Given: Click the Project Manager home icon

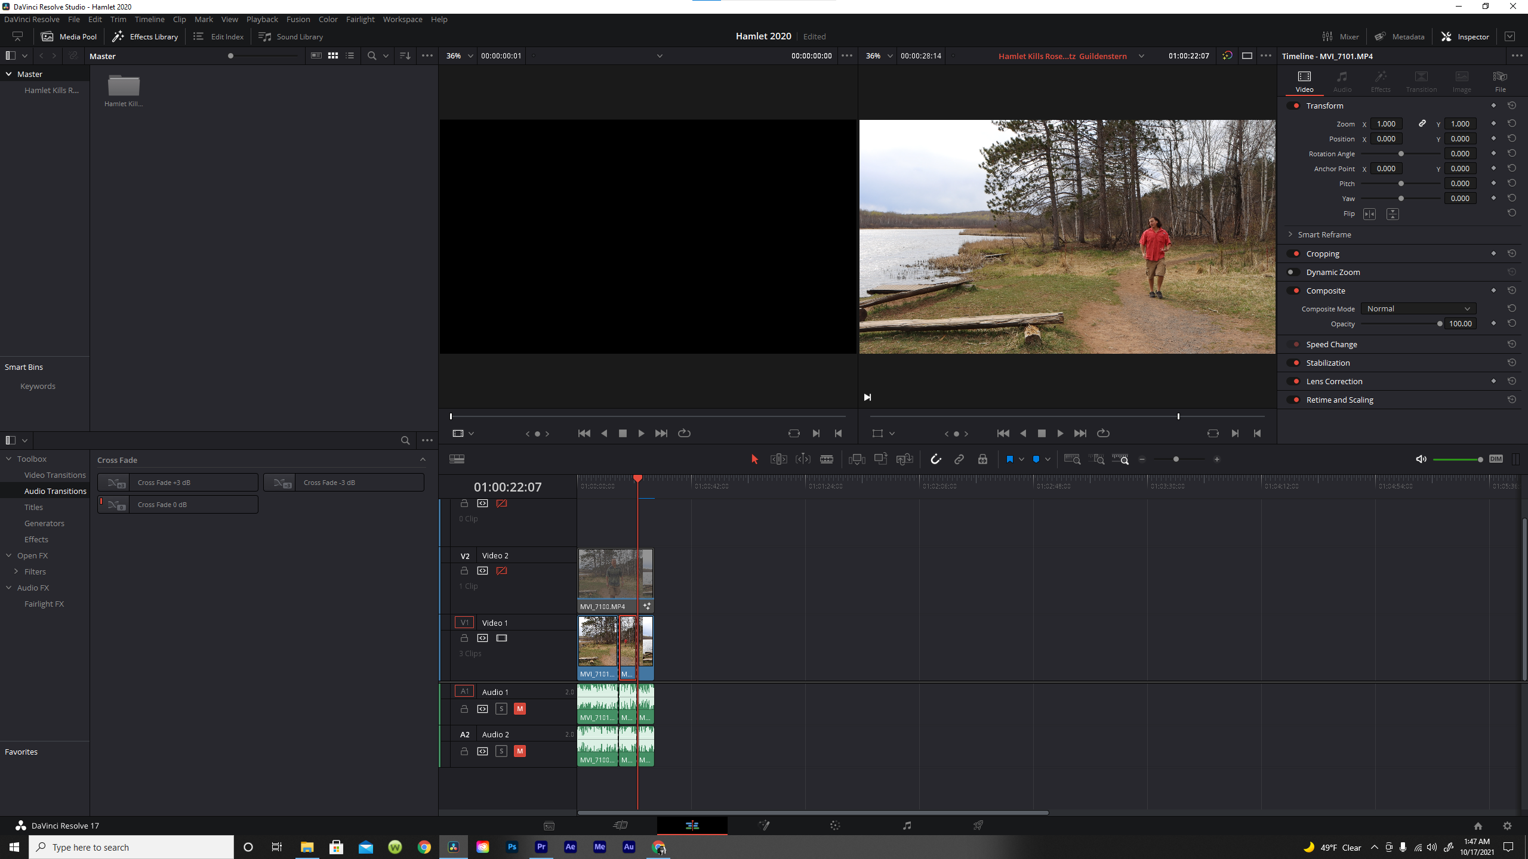Looking at the screenshot, I should (1478, 826).
